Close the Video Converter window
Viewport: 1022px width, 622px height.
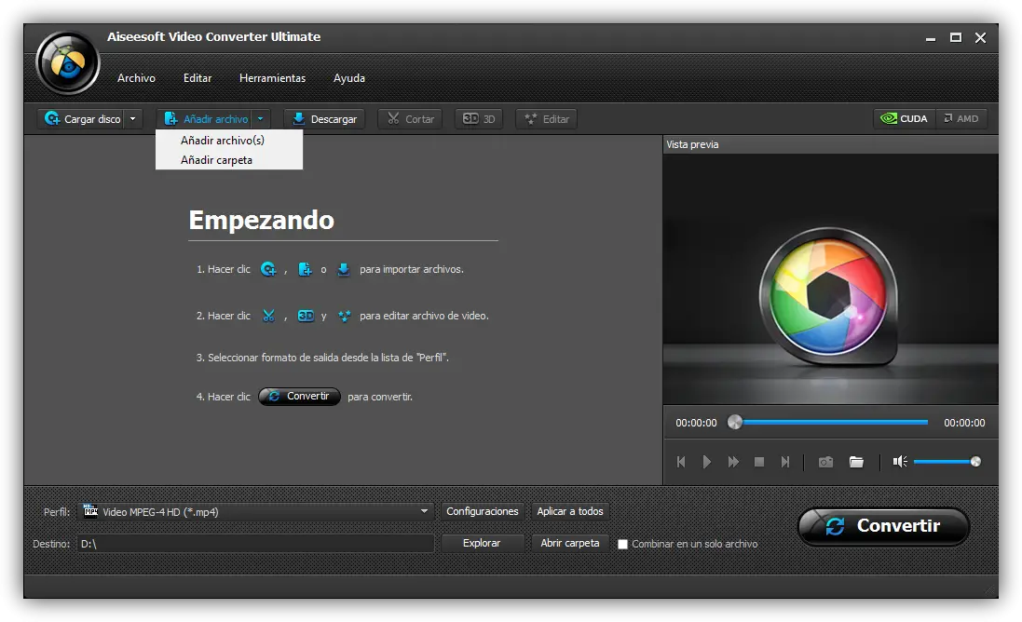point(980,38)
